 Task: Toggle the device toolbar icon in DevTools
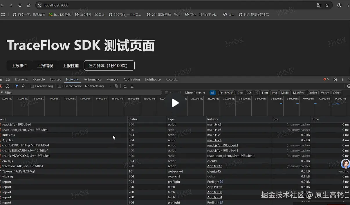(x=8, y=79)
